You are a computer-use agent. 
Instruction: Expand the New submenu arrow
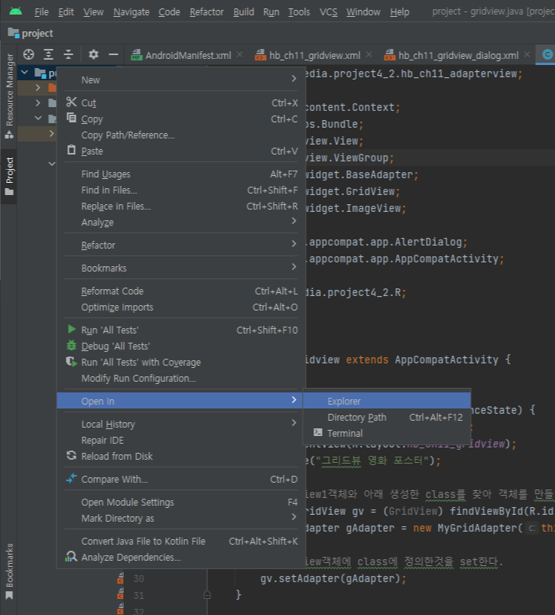click(x=294, y=79)
